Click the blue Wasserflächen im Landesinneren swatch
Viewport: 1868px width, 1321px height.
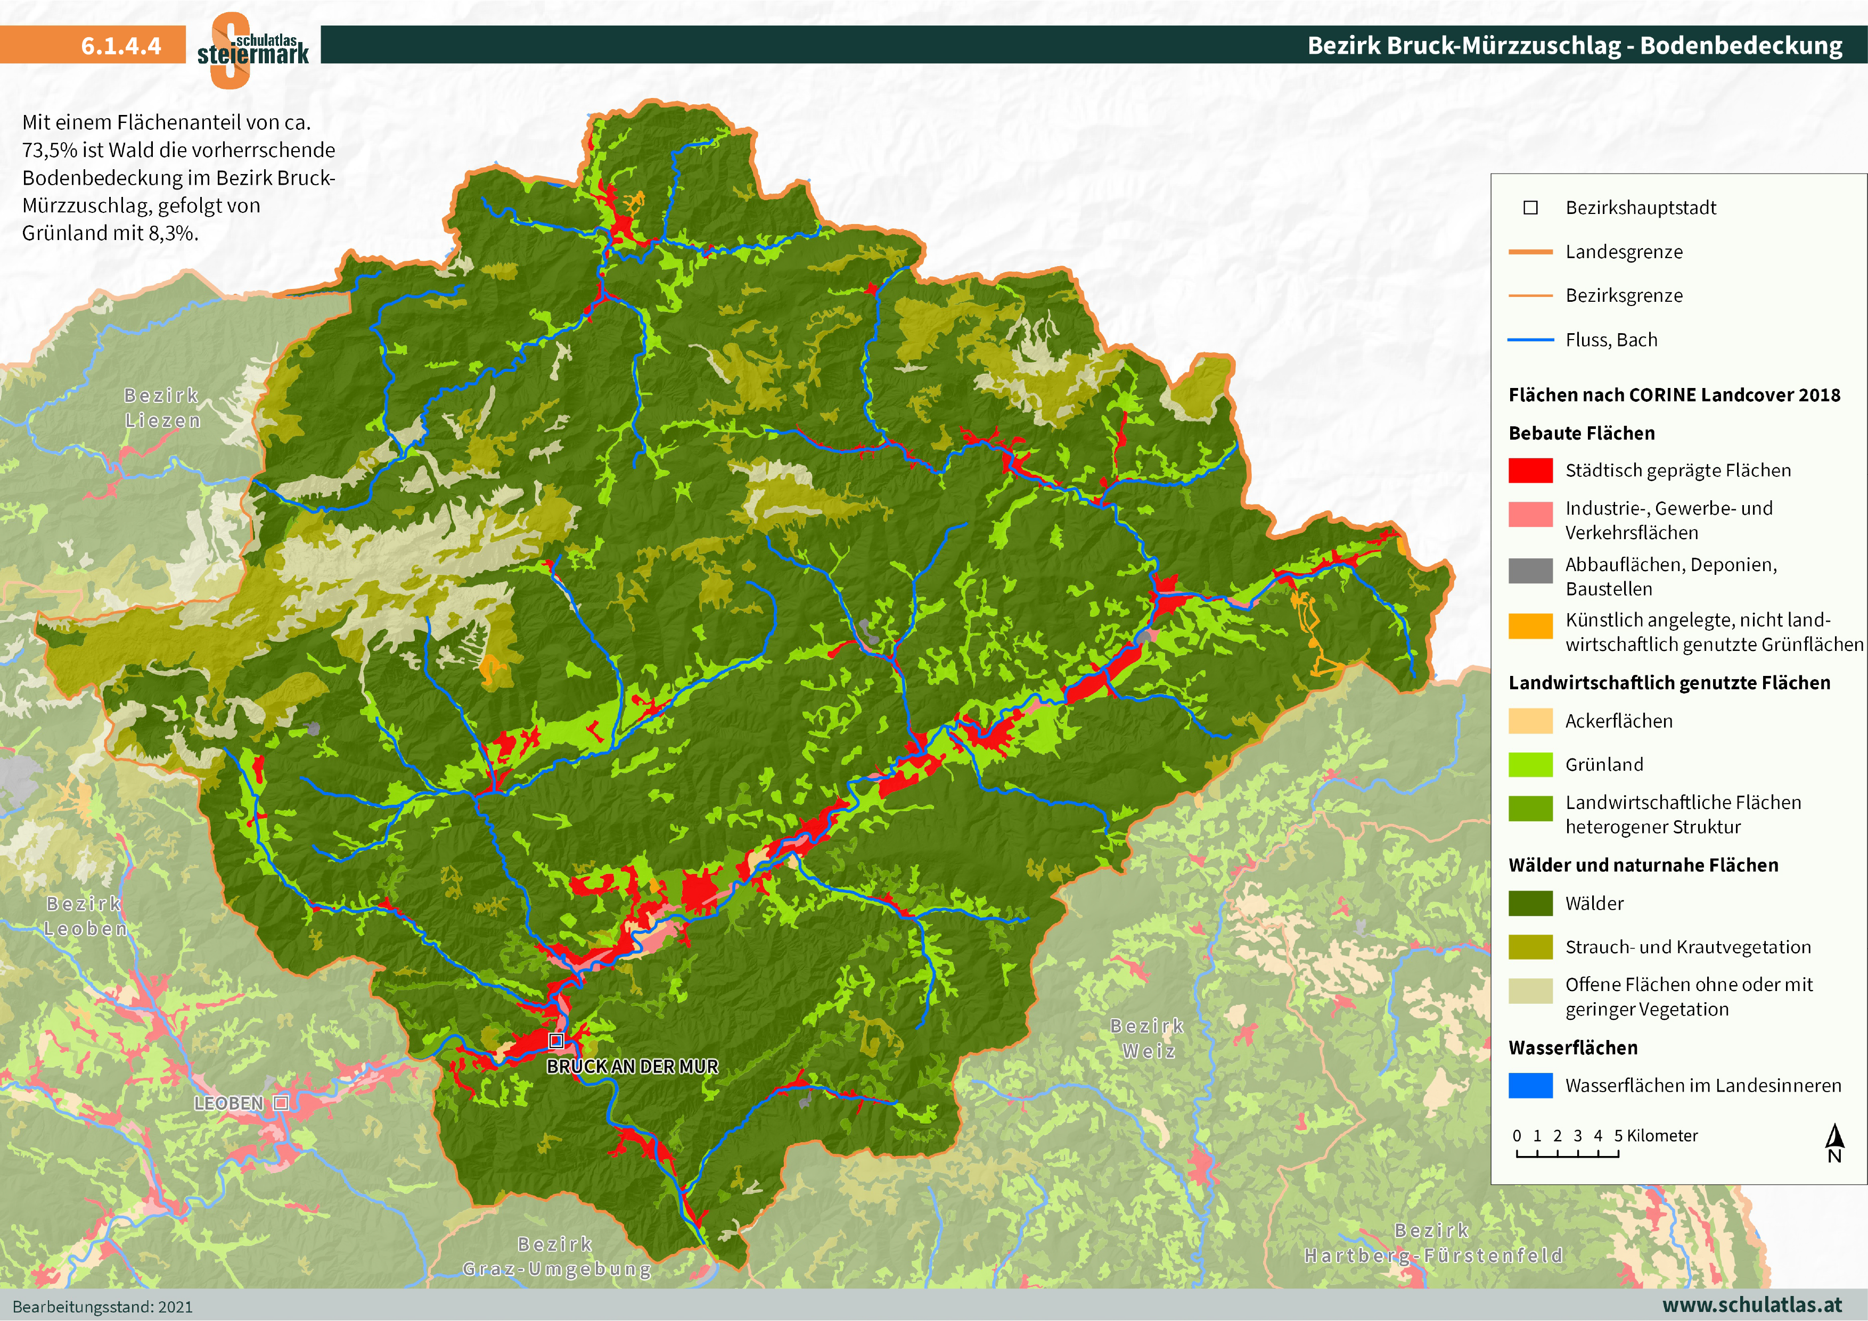1530,1086
